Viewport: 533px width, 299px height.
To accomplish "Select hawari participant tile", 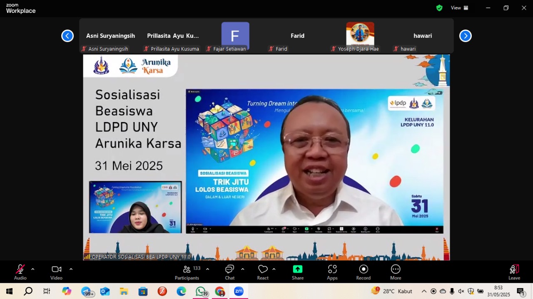I will [x=423, y=36].
